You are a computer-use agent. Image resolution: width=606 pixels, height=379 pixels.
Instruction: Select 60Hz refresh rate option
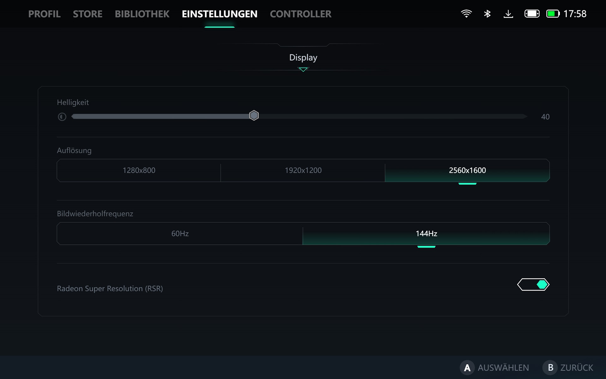pos(180,234)
